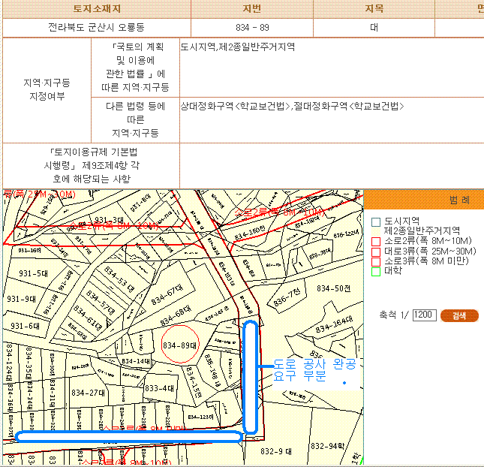Screen dimensions: 484x467
Task: Select parcel 834-27대 on the map
Action: point(87,393)
